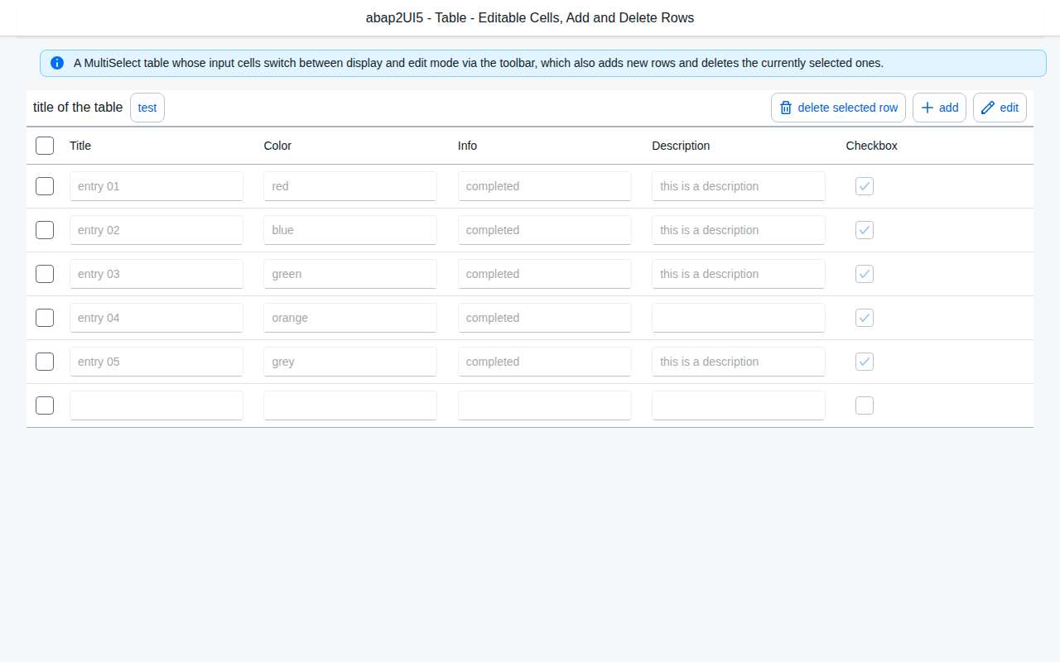Select the row checkbox of the empty last row
The width and height of the screenshot is (1060, 662).
click(45, 405)
